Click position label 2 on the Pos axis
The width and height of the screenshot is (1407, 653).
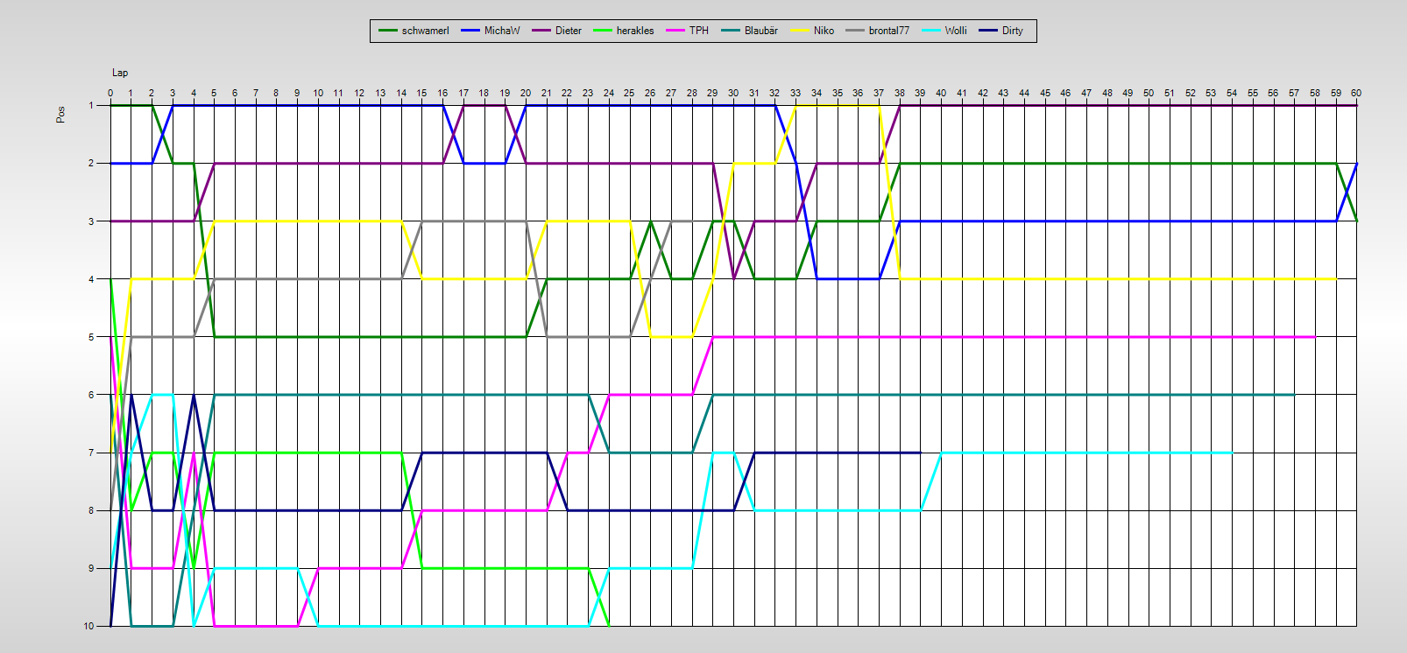(91, 163)
